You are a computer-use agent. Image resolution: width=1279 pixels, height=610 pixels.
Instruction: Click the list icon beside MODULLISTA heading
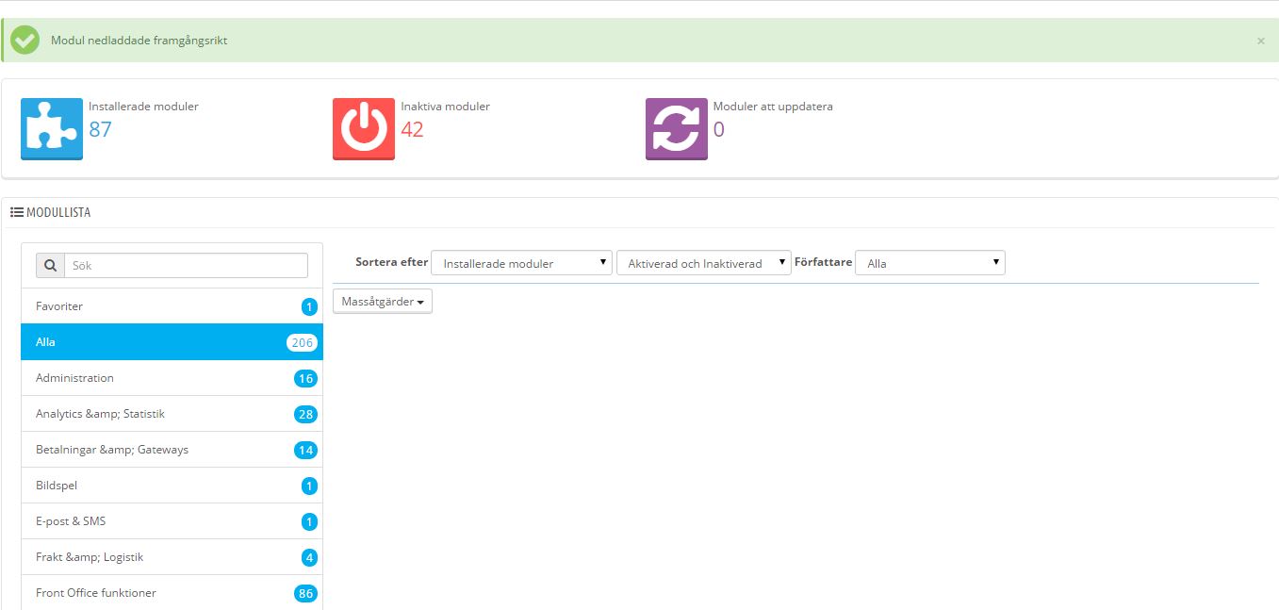[17, 213]
